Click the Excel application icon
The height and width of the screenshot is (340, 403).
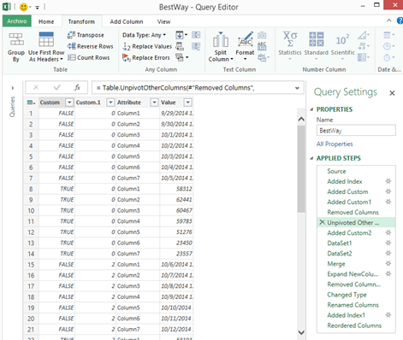click(x=7, y=7)
